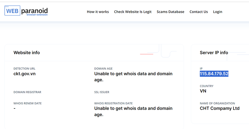Click the Server IP info heading
Image resolution: width=249 pixels, height=129 pixels.
(214, 53)
